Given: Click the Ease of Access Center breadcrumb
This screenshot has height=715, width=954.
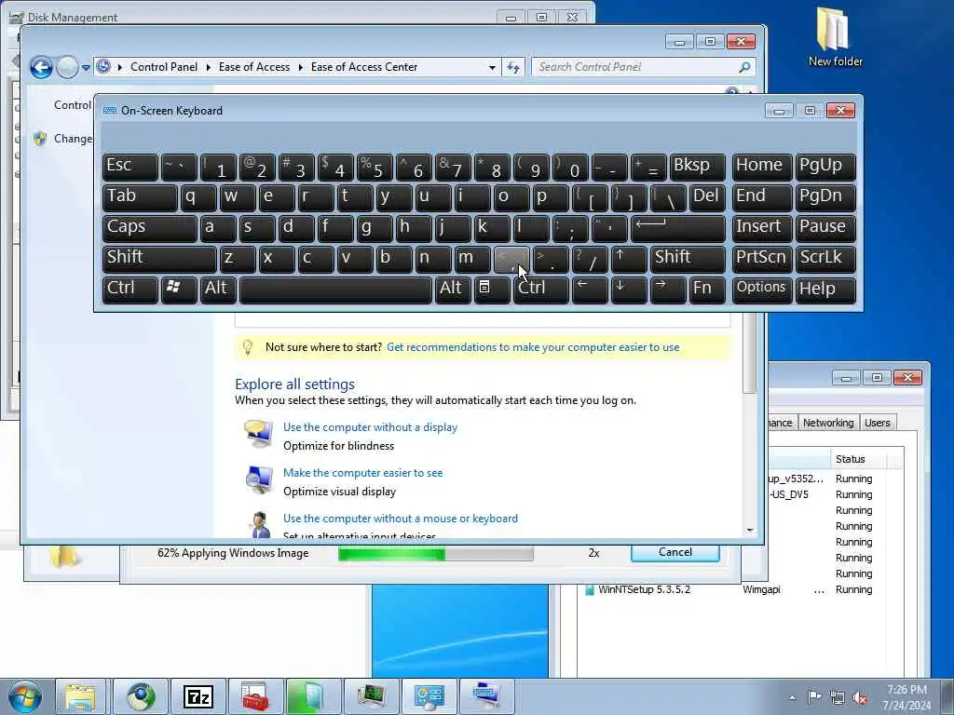Looking at the screenshot, I should (x=364, y=67).
